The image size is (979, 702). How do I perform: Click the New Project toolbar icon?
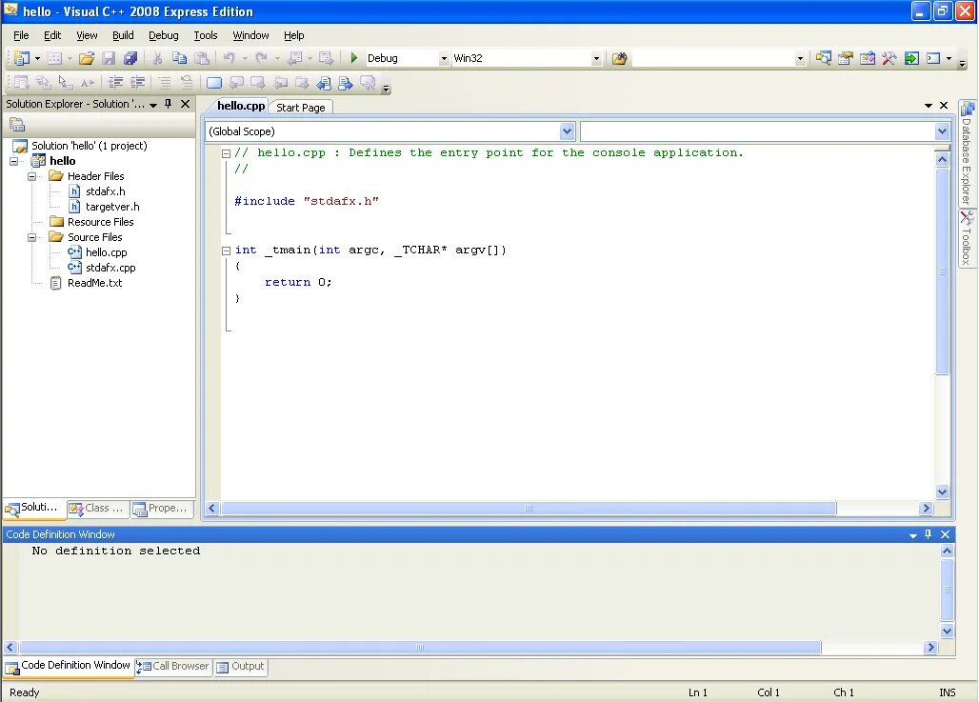22,58
